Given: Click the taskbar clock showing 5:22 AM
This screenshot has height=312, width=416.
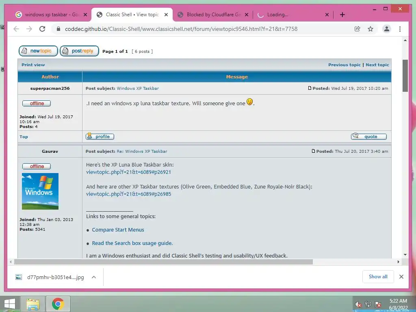Looking at the screenshot, I should click(x=398, y=304).
